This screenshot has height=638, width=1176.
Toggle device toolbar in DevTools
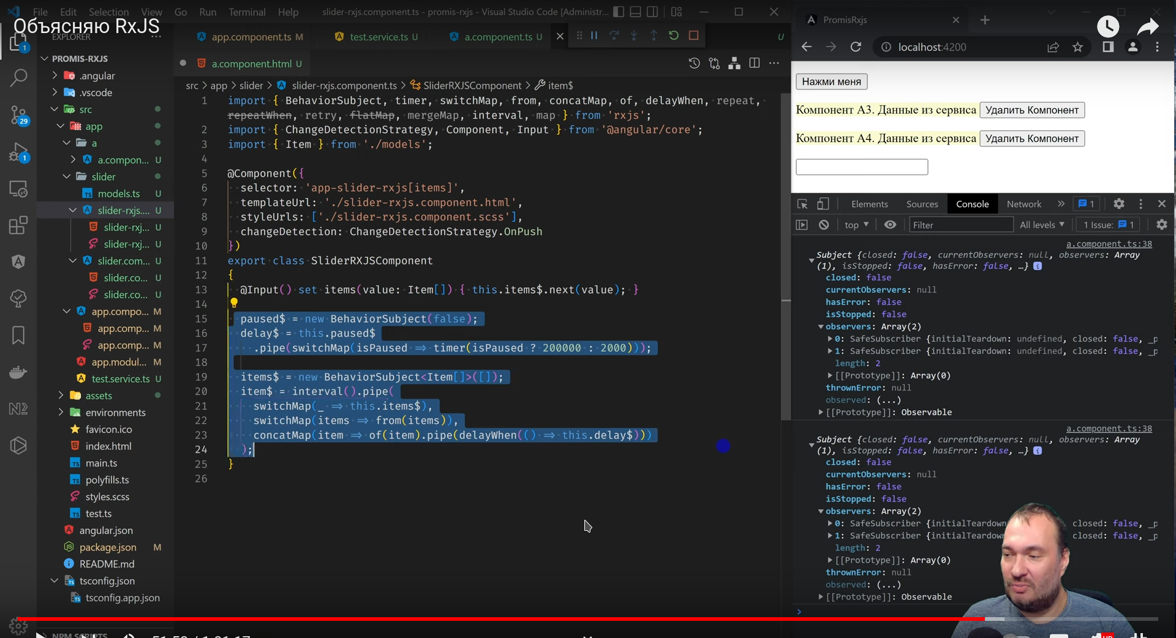coord(823,204)
